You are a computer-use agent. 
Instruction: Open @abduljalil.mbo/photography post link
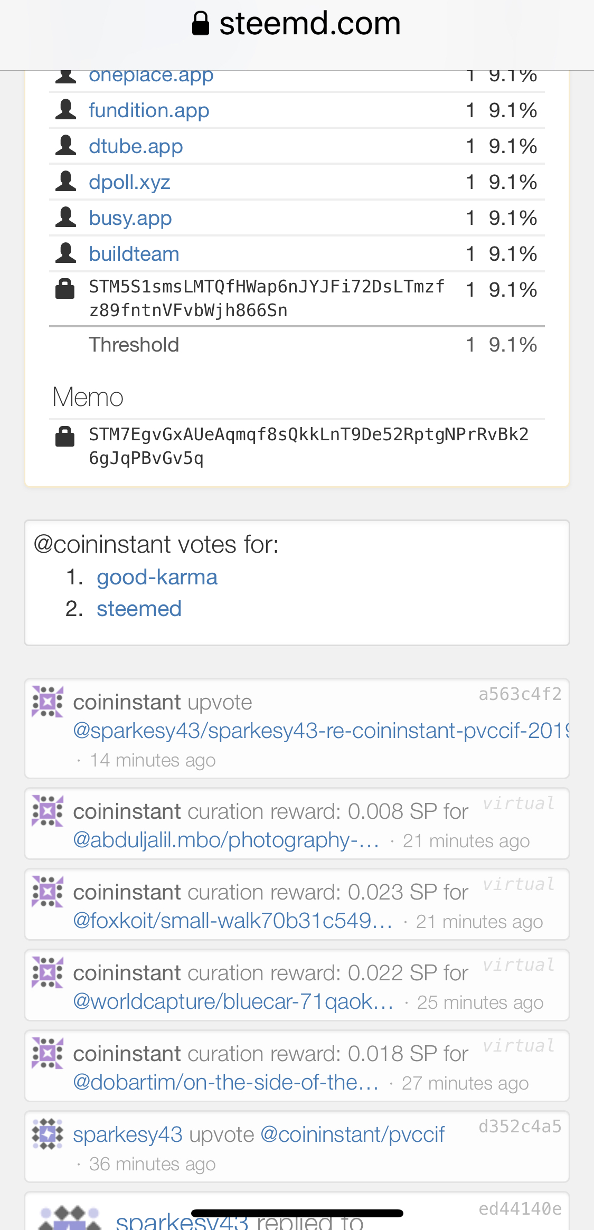coord(226,840)
